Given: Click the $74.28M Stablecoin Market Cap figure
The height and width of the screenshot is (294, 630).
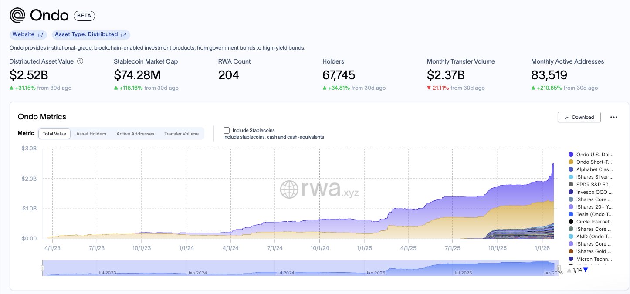Looking at the screenshot, I should coord(137,75).
